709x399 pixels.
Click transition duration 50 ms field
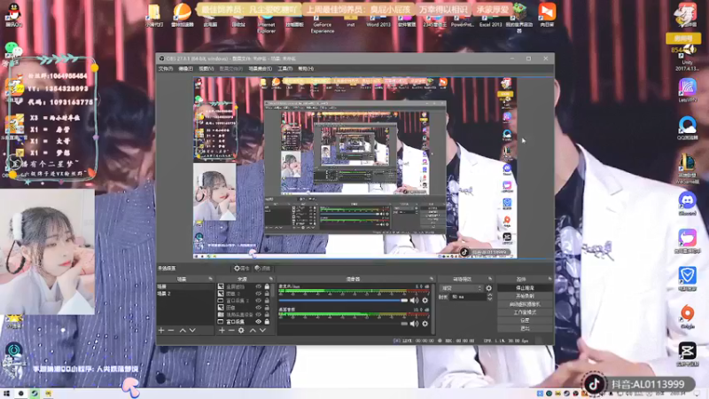point(468,297)
